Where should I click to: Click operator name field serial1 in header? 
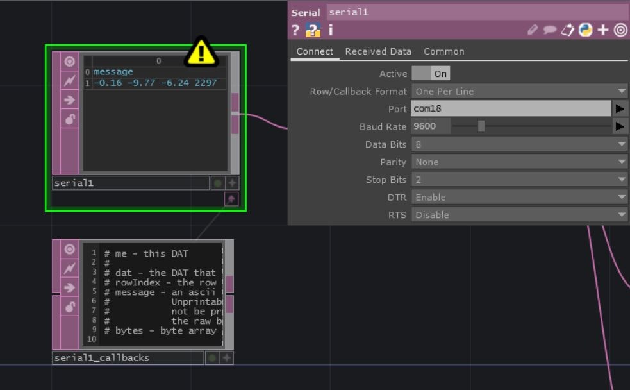pos(477,12)
